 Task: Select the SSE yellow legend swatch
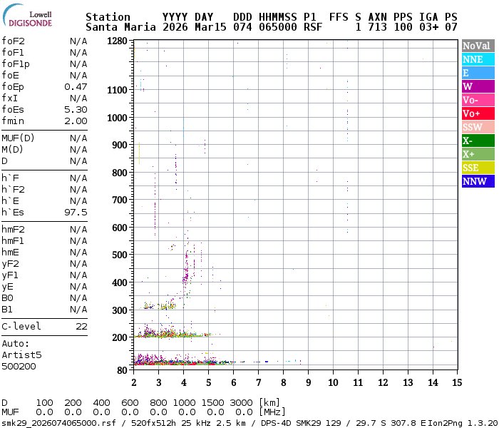click(x=478, y=168)
